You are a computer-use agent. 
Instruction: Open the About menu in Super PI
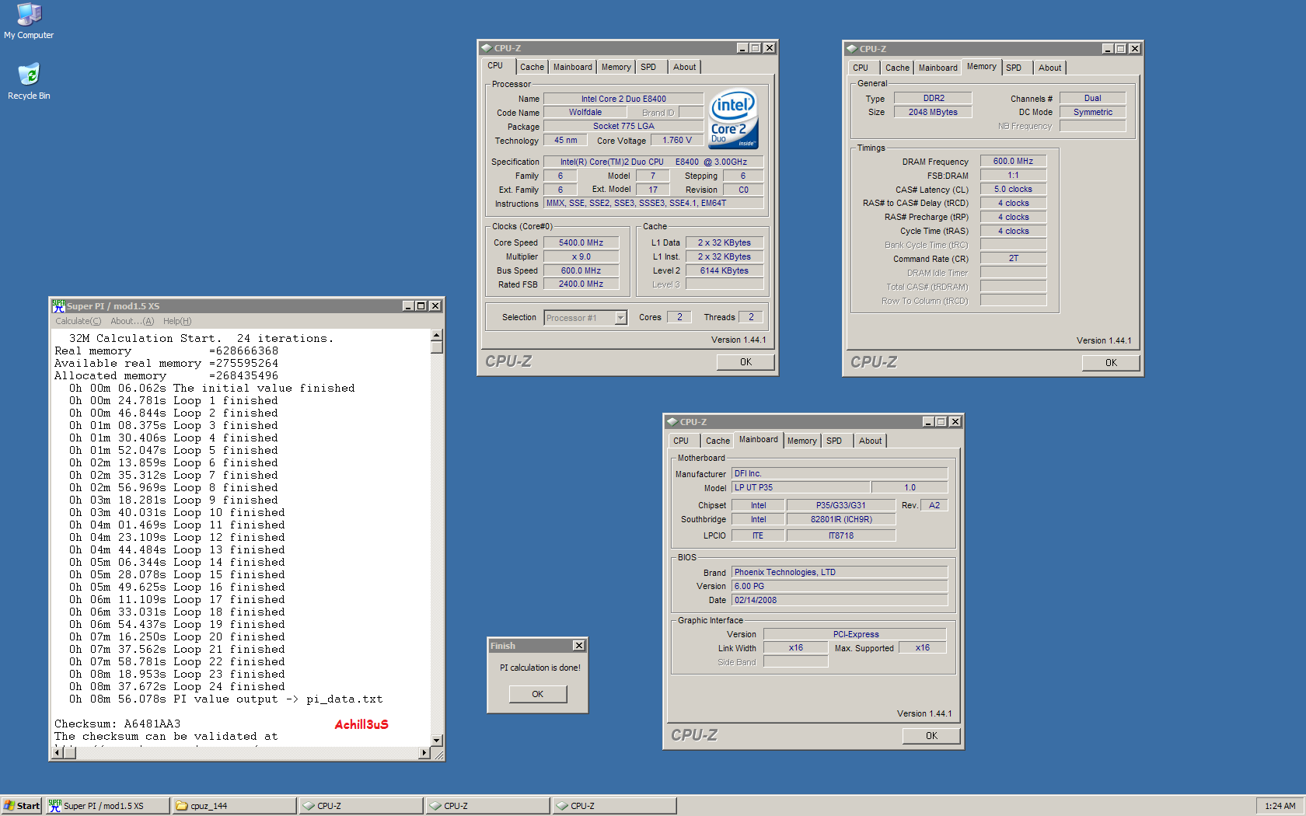tap(132, 321)
